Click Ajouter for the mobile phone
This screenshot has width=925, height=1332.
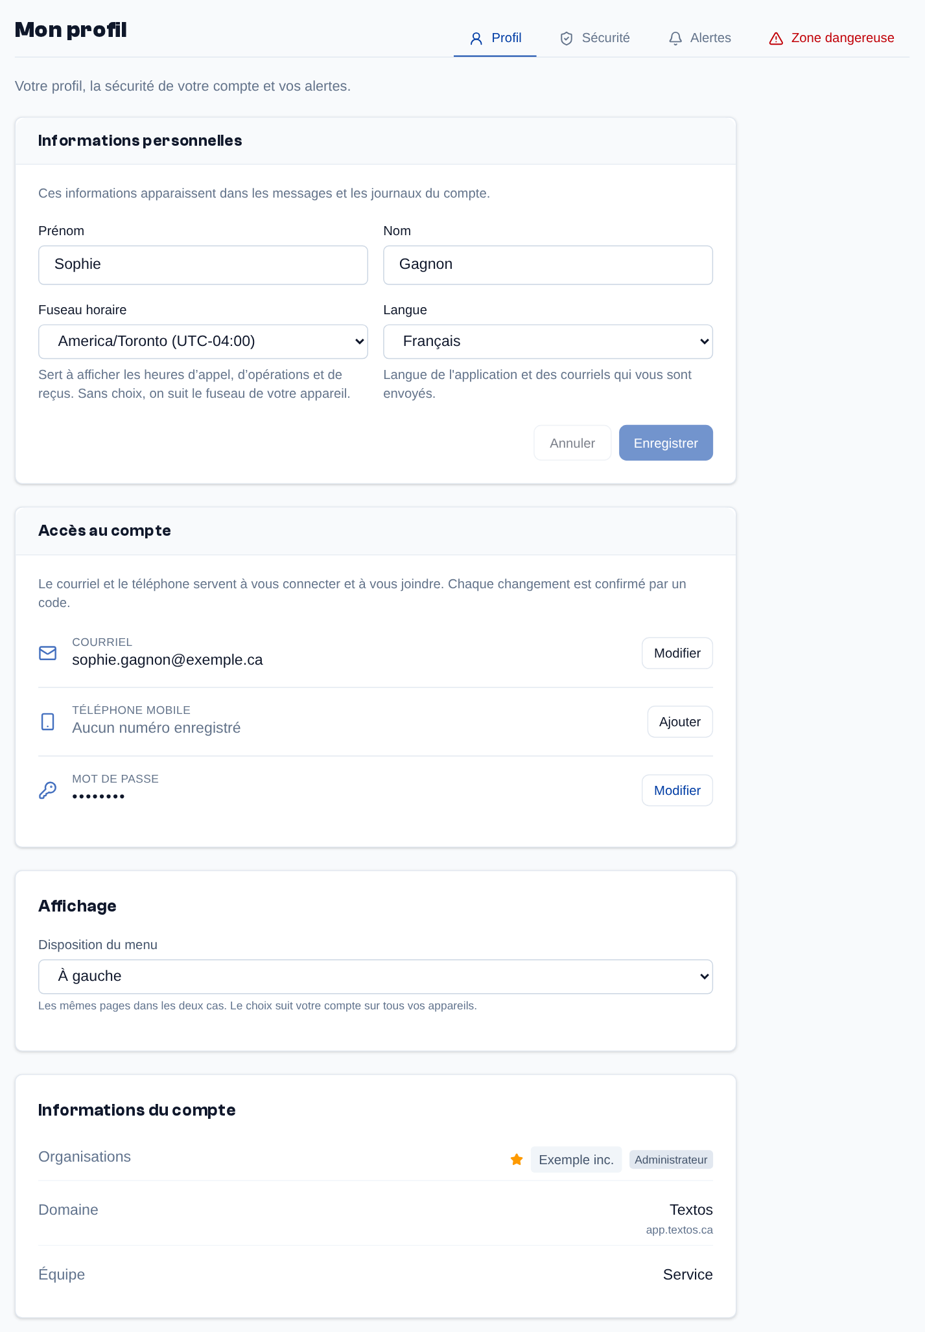coord(680,722)
